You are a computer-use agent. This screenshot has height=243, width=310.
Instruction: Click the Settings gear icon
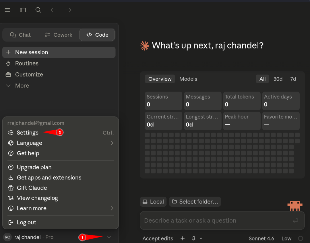point(11,133)
